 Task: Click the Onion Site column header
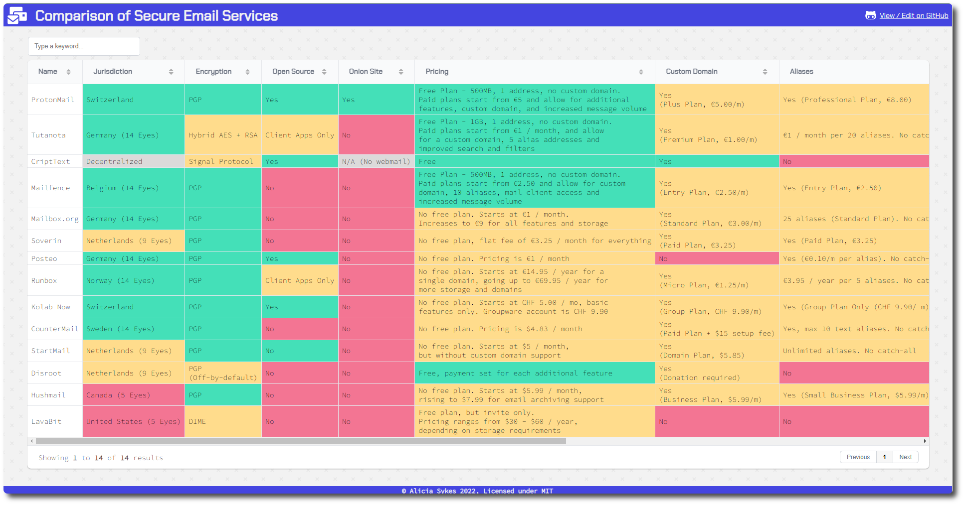tap(377, 72)
